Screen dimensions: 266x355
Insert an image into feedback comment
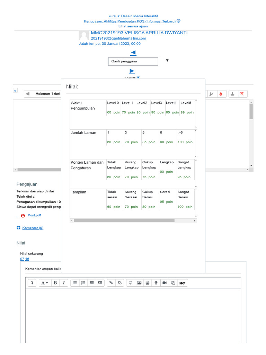click(x=139, y=283)
